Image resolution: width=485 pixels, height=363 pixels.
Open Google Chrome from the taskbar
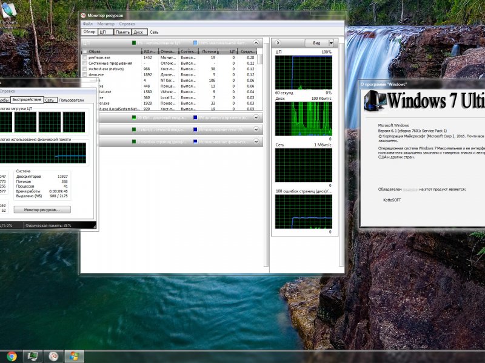coord(12,356)
